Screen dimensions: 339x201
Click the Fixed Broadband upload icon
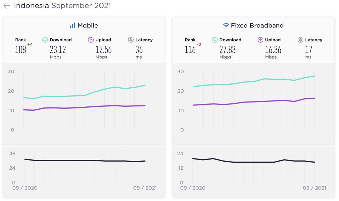click(x=260, y=40)
